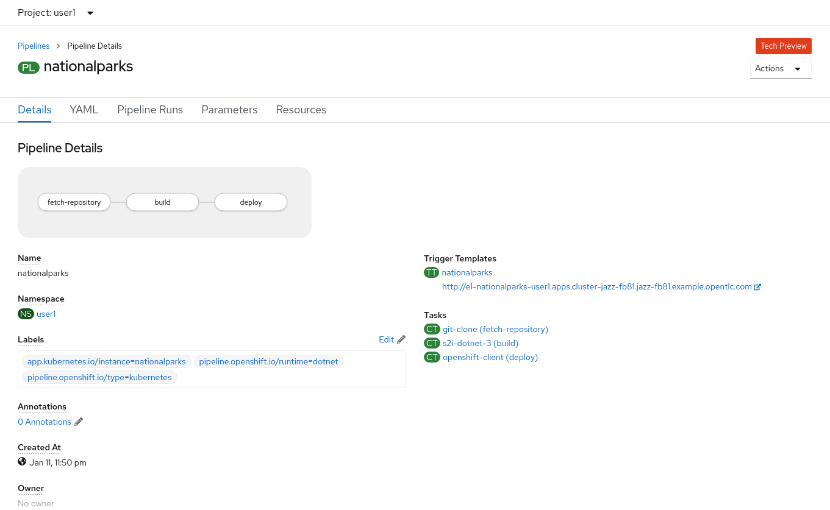Select the Parameters tab
830x510 pixels.
point(229,110)
